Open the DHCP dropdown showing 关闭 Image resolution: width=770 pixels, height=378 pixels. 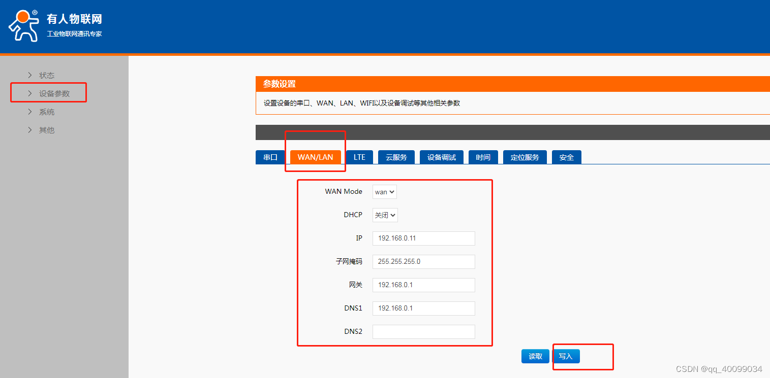(385, 215)
